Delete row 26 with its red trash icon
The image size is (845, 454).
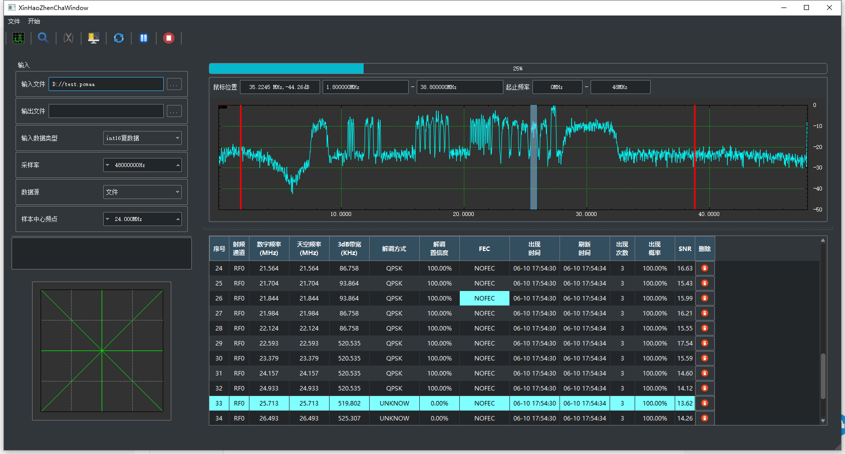705,298
